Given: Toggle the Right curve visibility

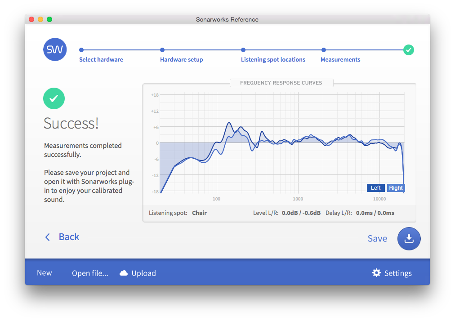Looking at the screenshot, I should click(396, 188).
